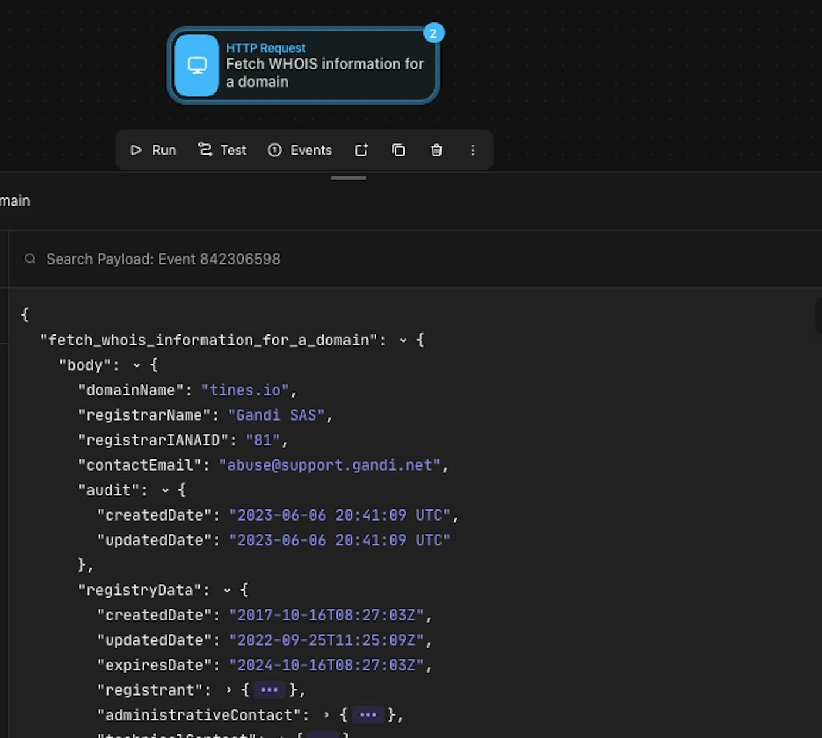Collapse the fetch_whois_information_for_a_domain object
Viewport: 822px width, 738px height.
pyautogui.click(x=403, y=340)
